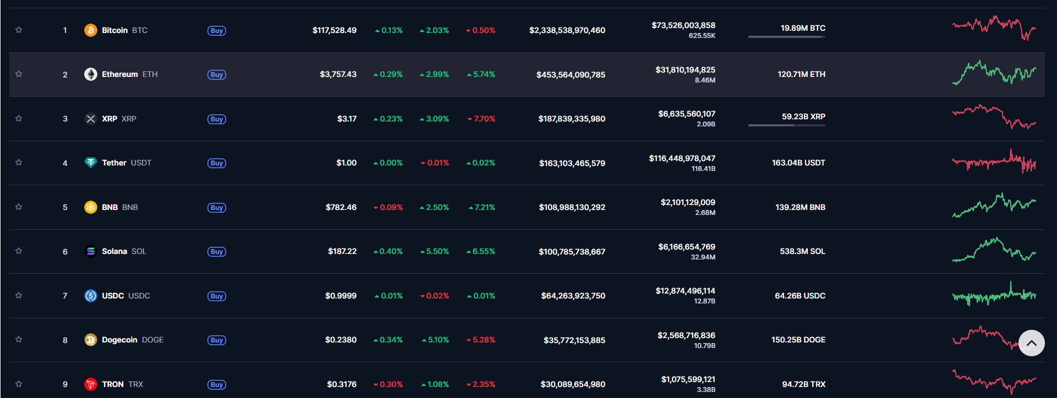Click XRP 7d change 7.70%
Image resolution: width=1057 pixels, height=398 pixels.
pyautogui.click(x=481, y=119)
